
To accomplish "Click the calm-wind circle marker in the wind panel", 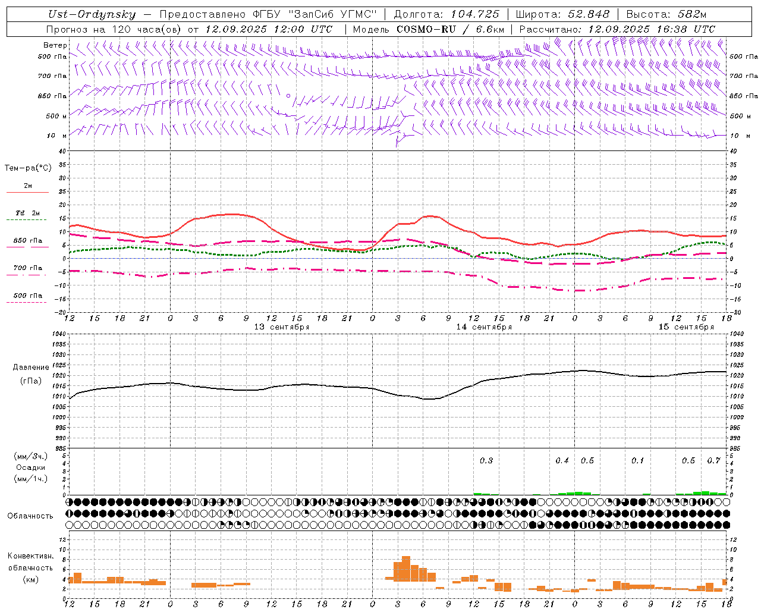I will (x=288, y=95).
